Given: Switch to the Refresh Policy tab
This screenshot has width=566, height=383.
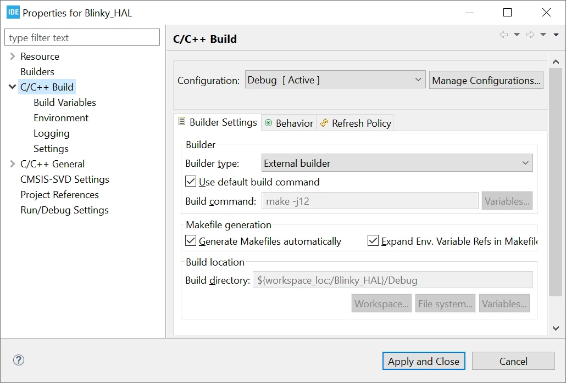Looking at the screenshot, I should (x=355, y=123).
